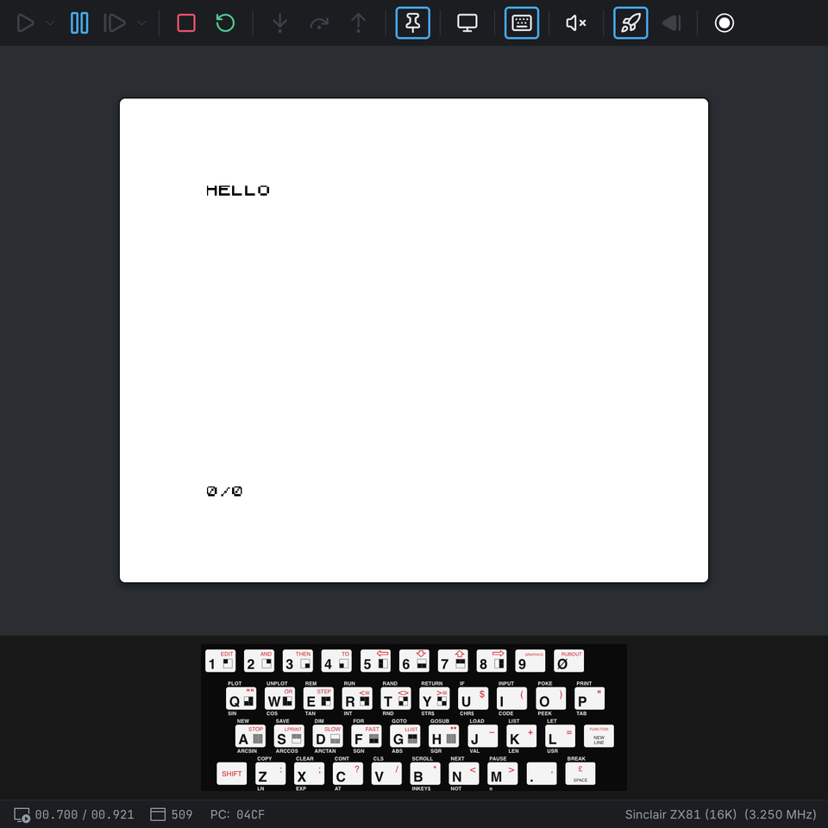
Task: Click the monitor display icon
Action: [467, 23]
